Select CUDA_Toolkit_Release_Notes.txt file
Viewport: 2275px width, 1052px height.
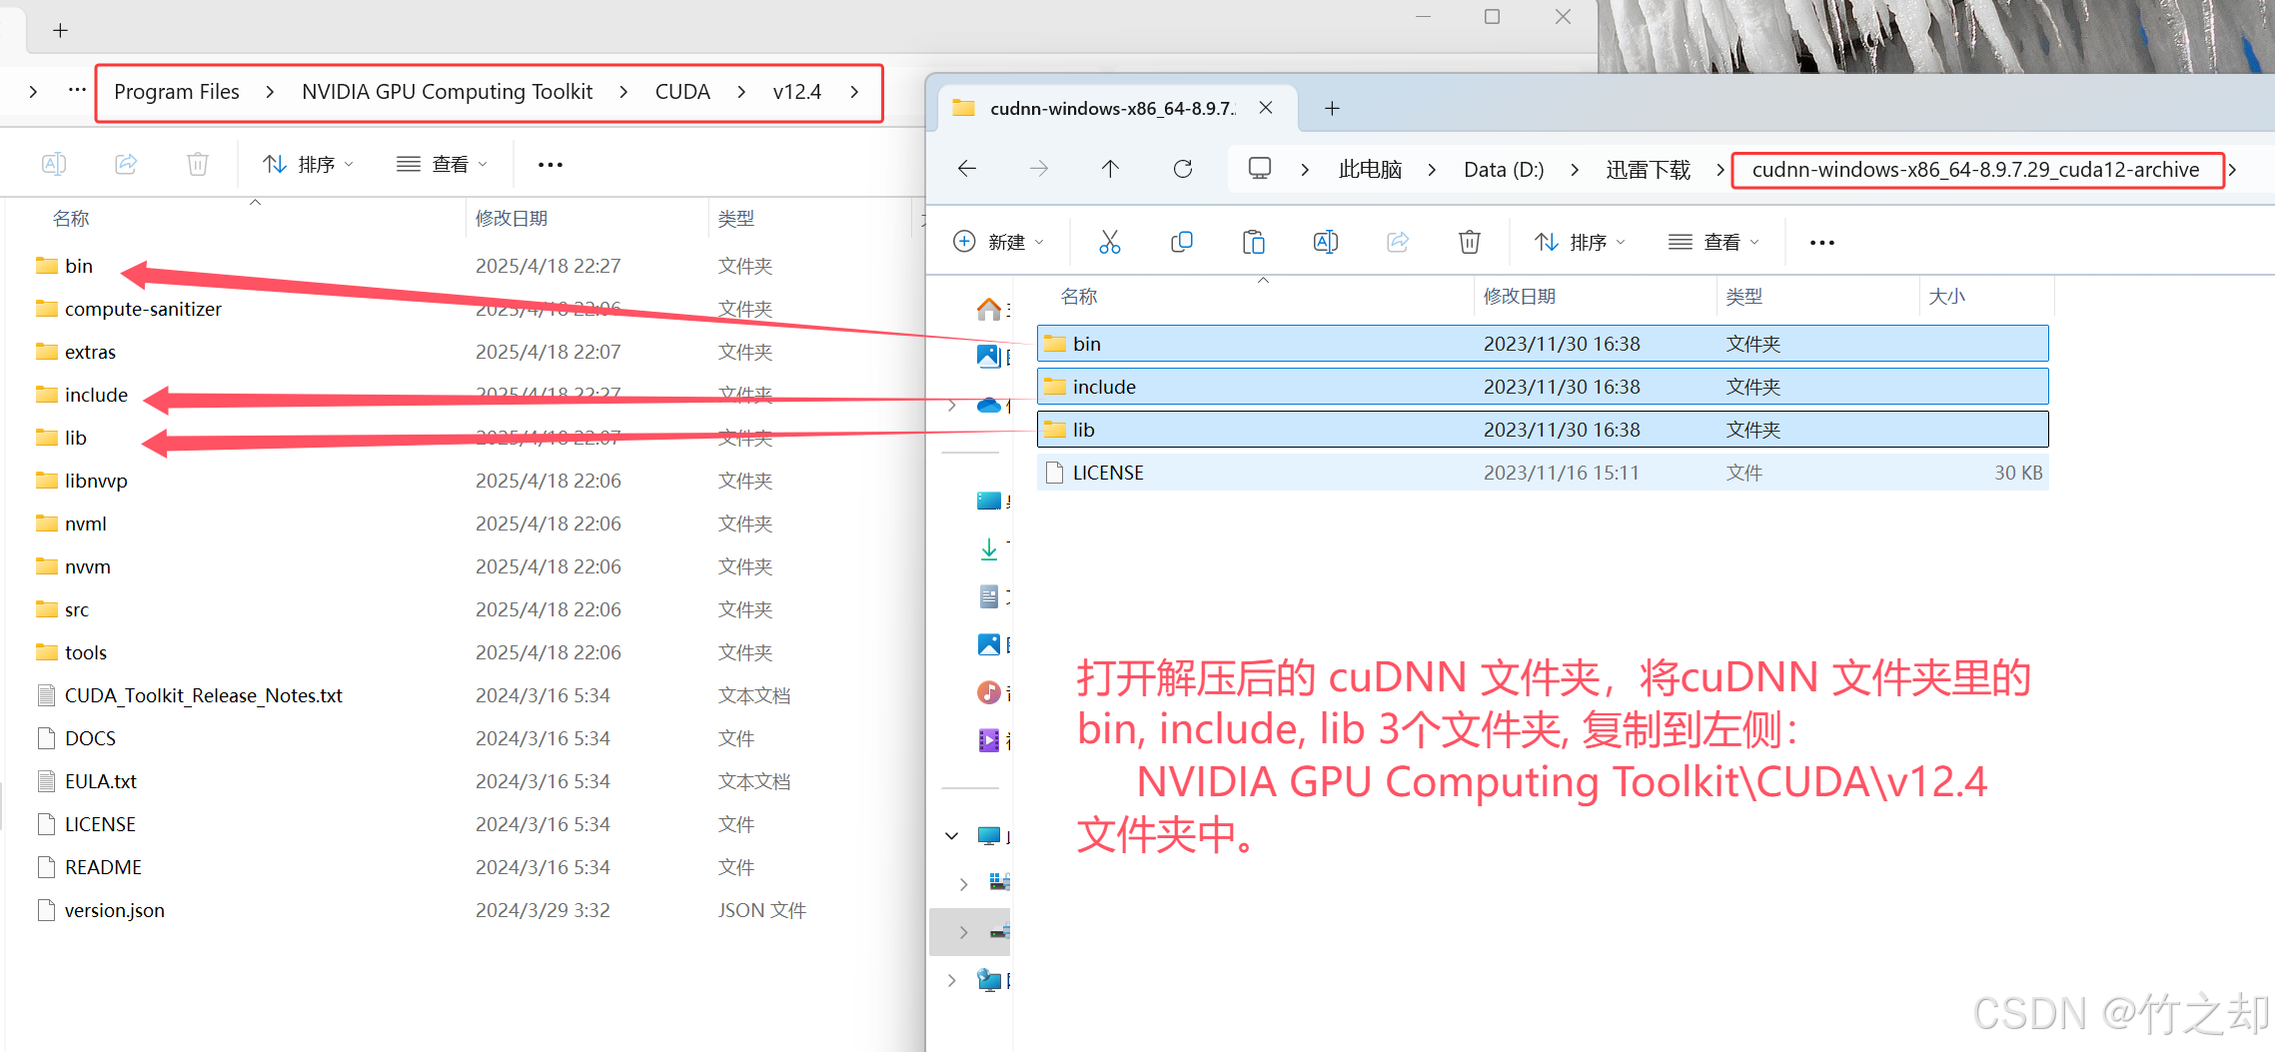203,695
